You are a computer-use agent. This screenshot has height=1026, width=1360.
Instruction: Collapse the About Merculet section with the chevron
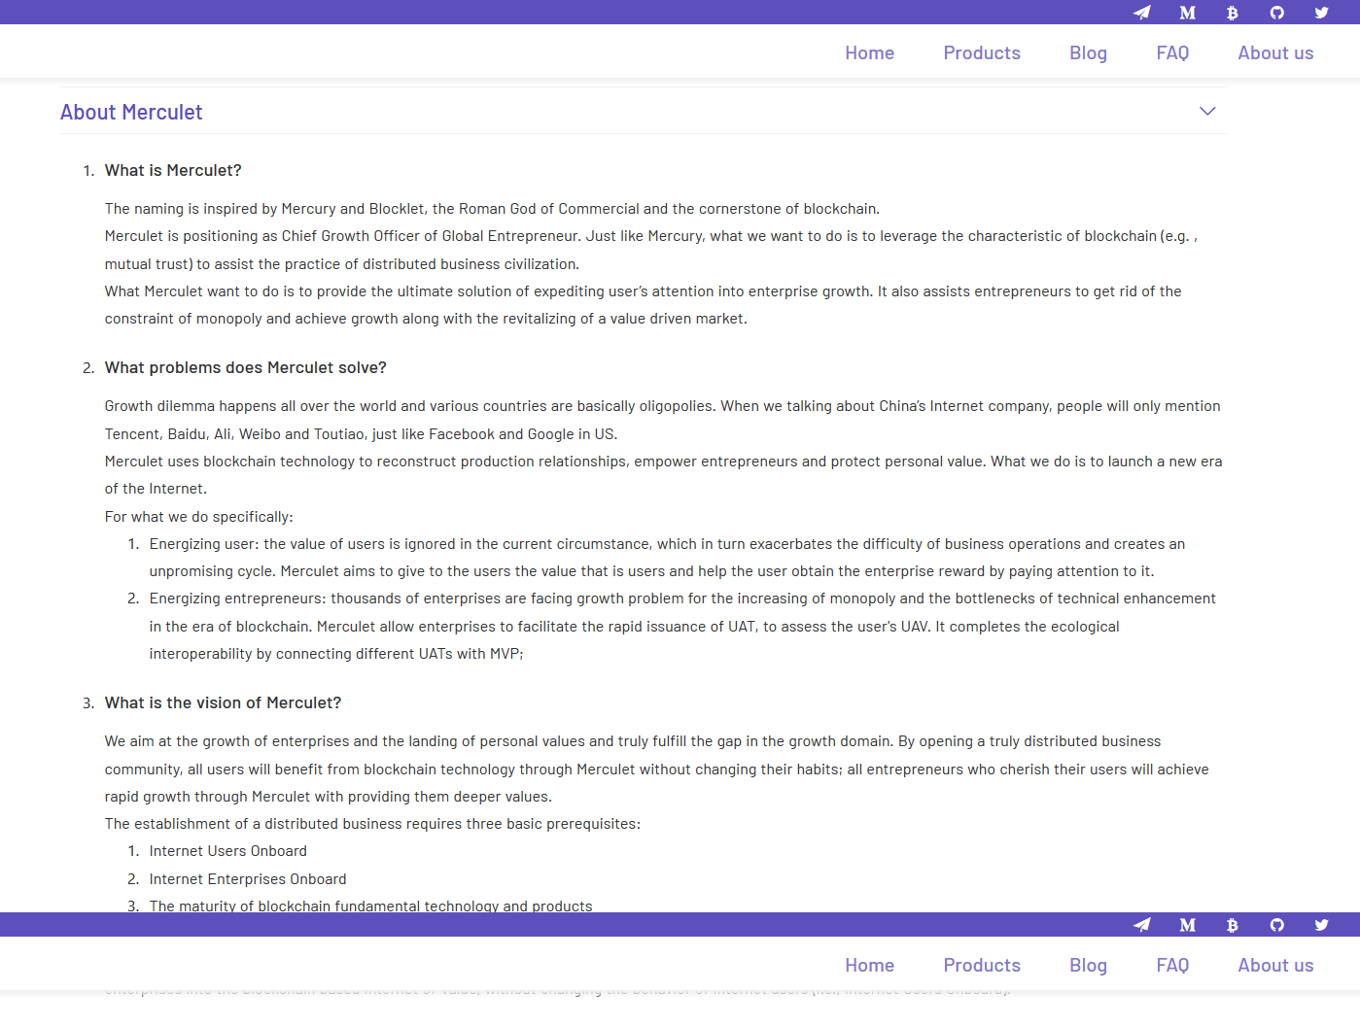[x=1207, y=111]
